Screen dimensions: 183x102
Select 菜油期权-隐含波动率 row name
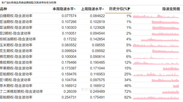tap(16, 27)
